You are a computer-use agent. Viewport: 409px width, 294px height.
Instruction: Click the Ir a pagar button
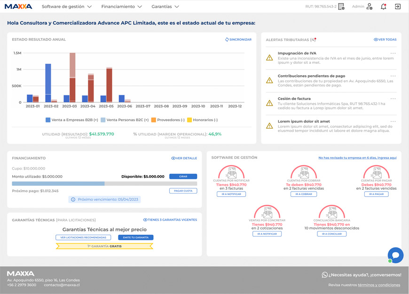click(377, 194)
